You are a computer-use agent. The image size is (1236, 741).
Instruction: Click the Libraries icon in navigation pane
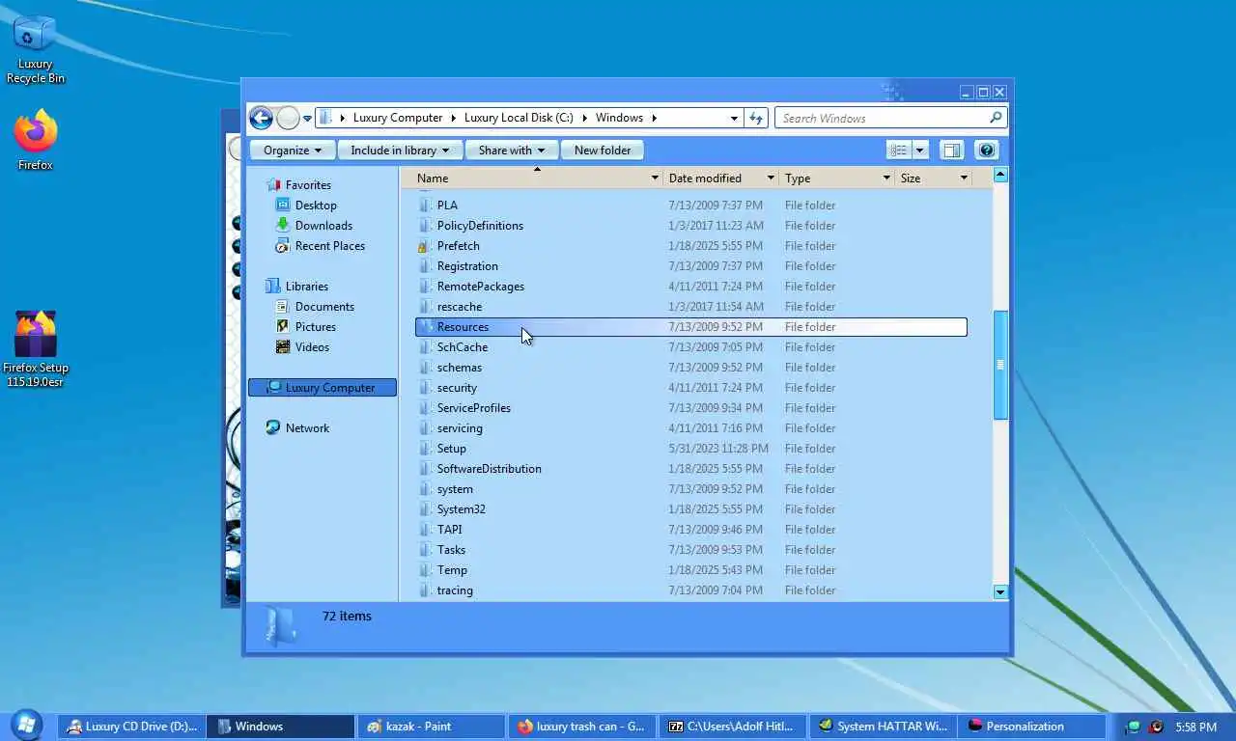[x=272, y=287]
